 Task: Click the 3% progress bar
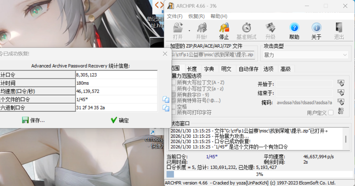point(259,174)
